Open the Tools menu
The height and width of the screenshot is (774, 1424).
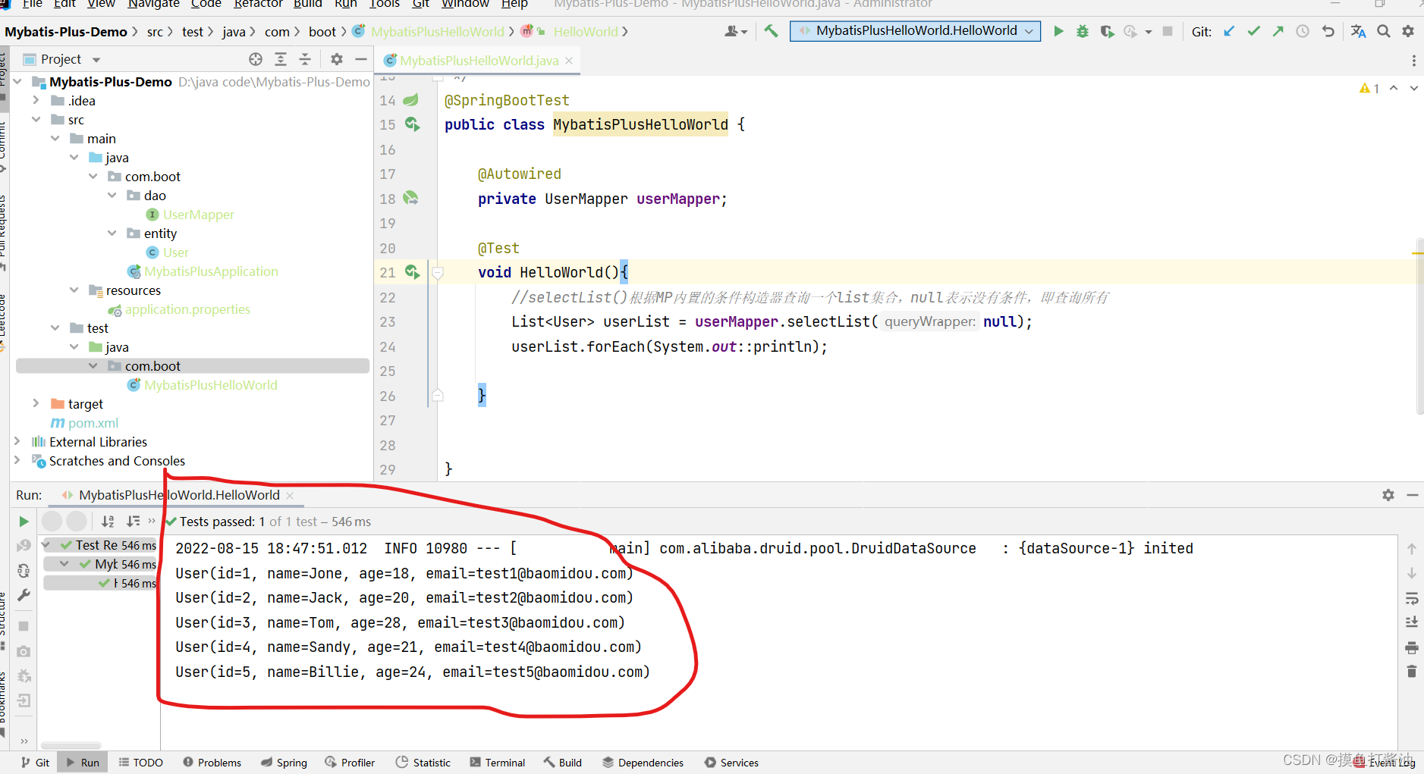pos(384,4)
